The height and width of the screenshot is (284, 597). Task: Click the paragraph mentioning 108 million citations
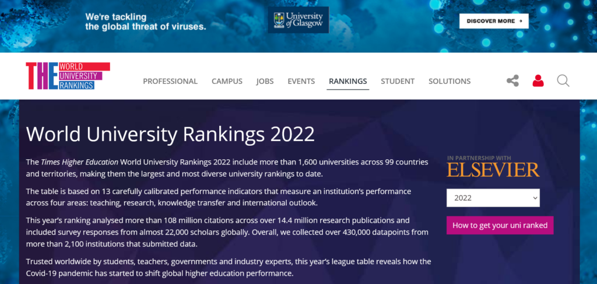227,232
